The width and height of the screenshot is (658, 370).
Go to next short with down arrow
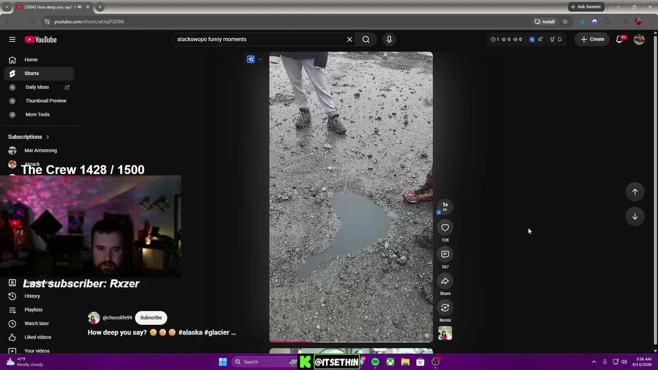635,216
